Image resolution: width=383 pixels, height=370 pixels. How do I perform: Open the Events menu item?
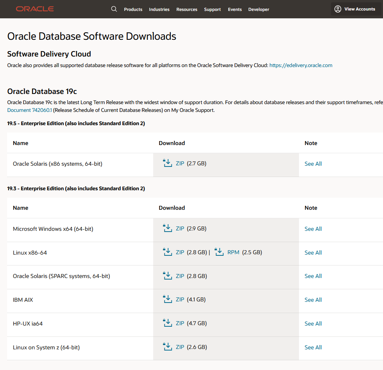coord(235,9)
